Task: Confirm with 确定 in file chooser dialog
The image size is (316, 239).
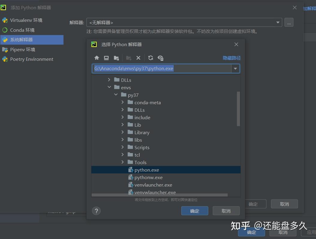Action: tap(195, 211)
